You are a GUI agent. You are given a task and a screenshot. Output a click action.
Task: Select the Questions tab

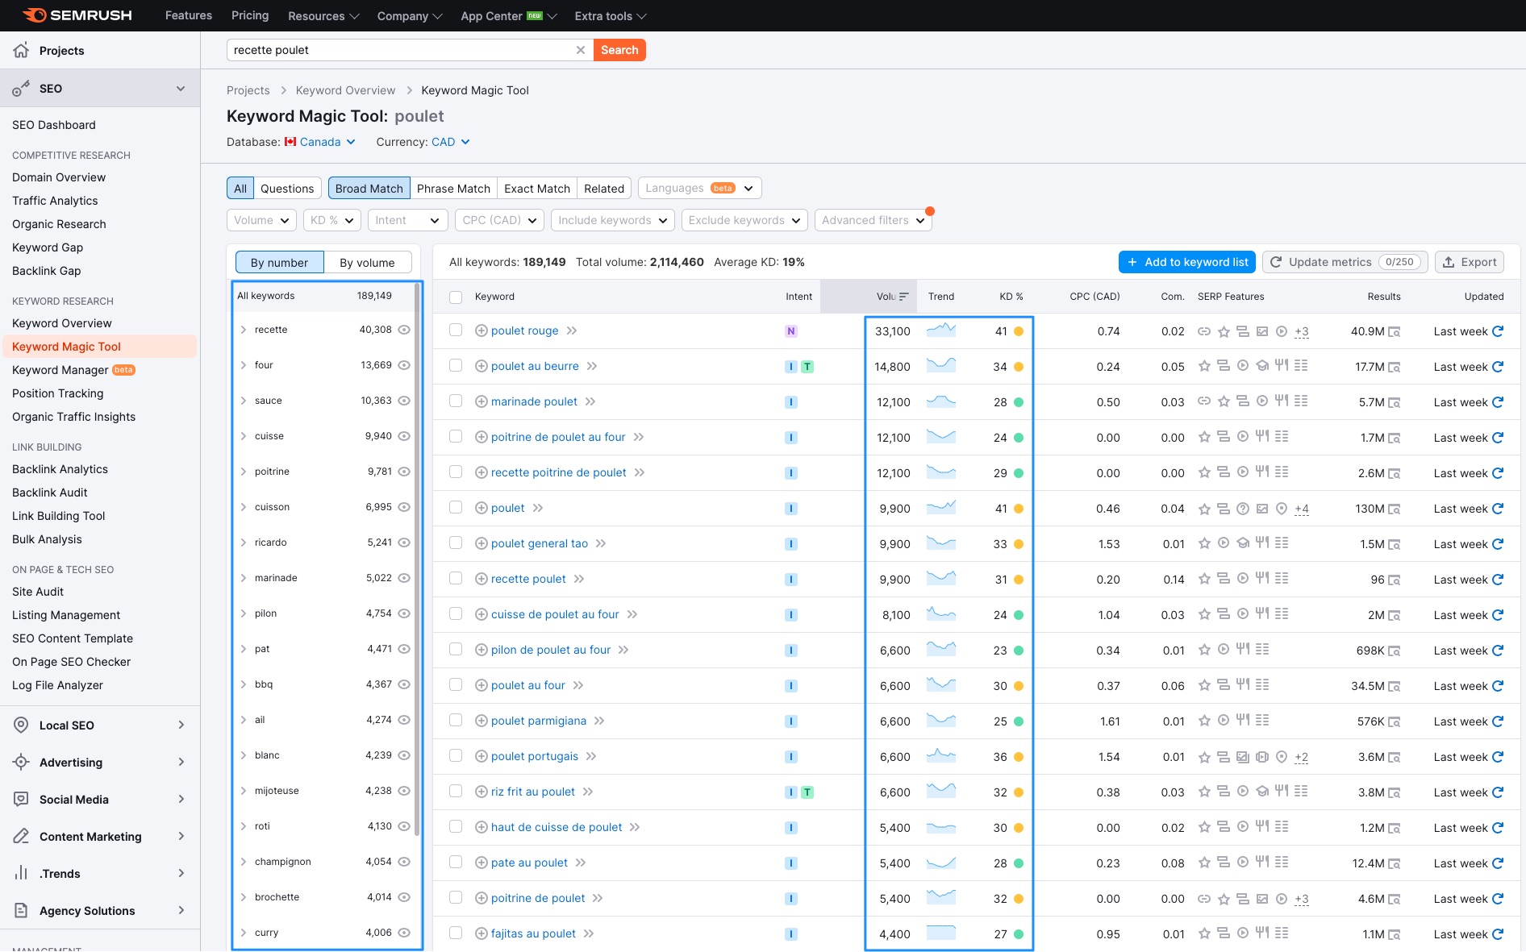click(287, 188)
